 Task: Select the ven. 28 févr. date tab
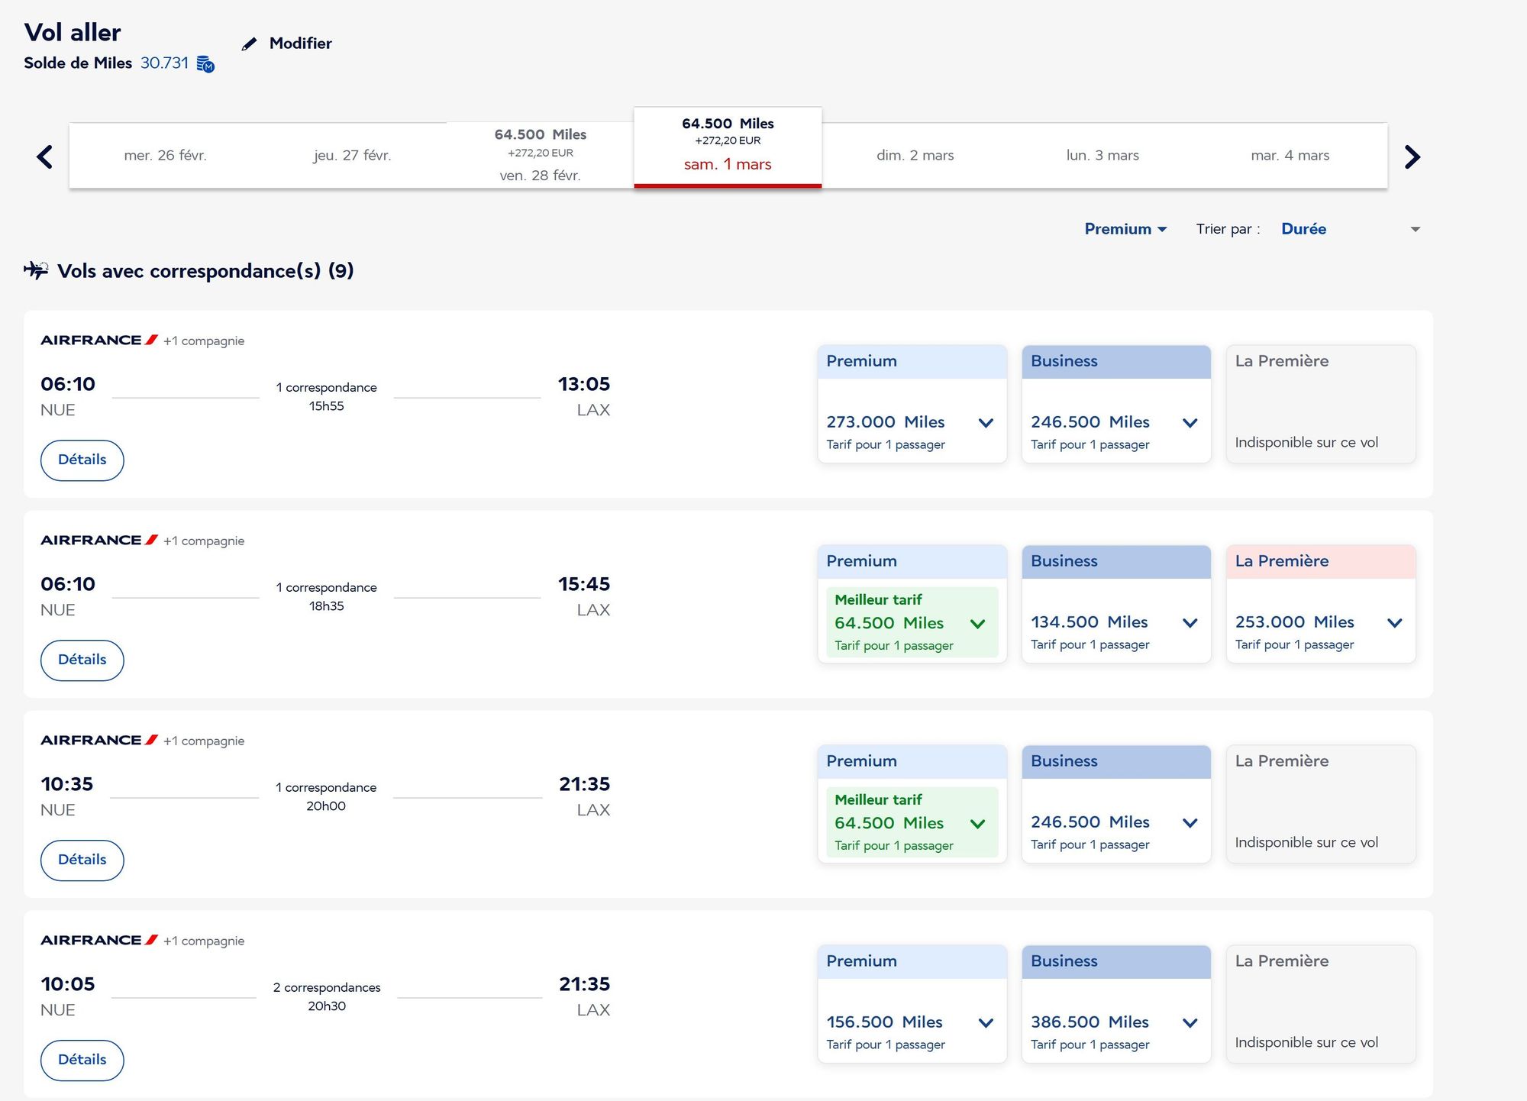pos(540,156)
